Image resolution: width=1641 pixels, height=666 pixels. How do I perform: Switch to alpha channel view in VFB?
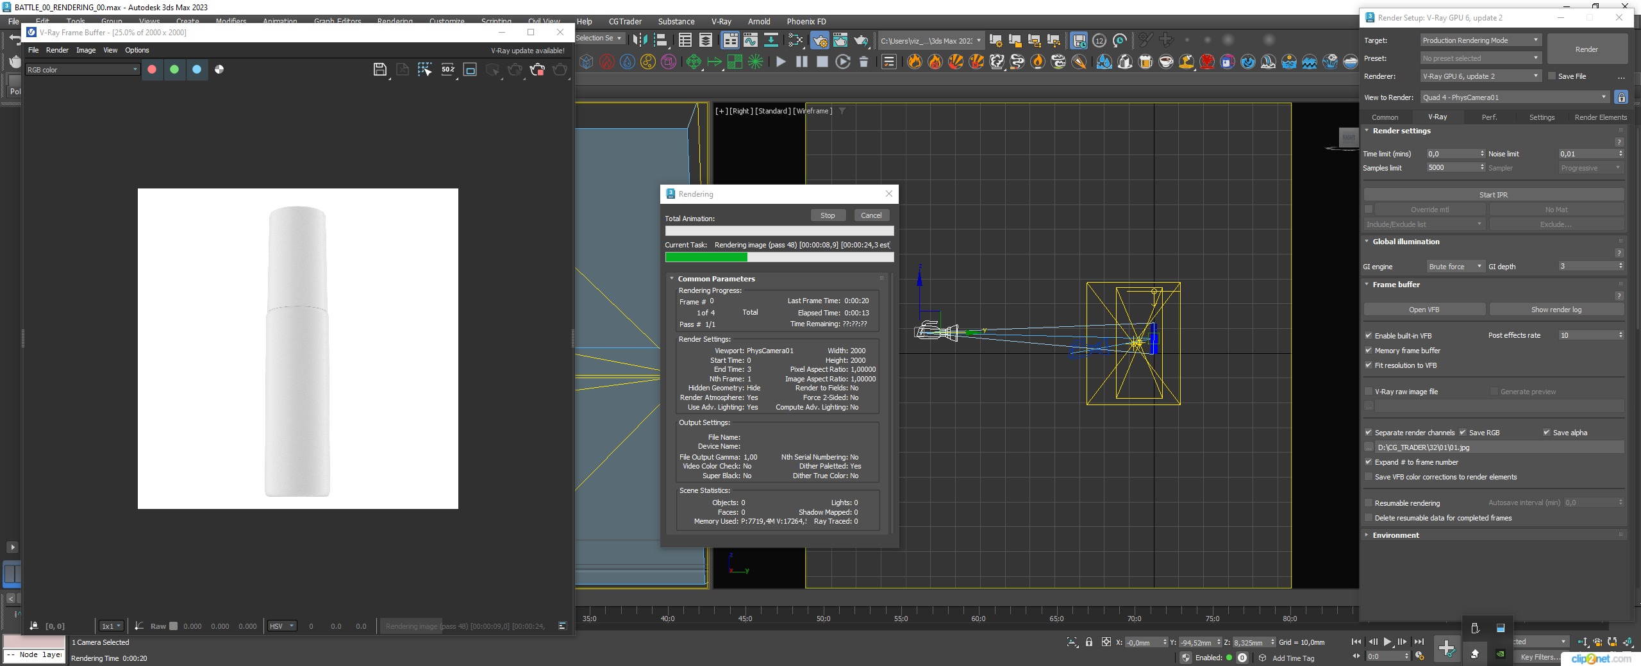[219, 69]
